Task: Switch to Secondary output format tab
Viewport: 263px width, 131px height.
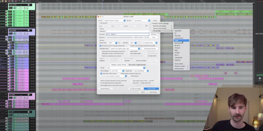Action: pyautogui.click(x=137, y=65)
